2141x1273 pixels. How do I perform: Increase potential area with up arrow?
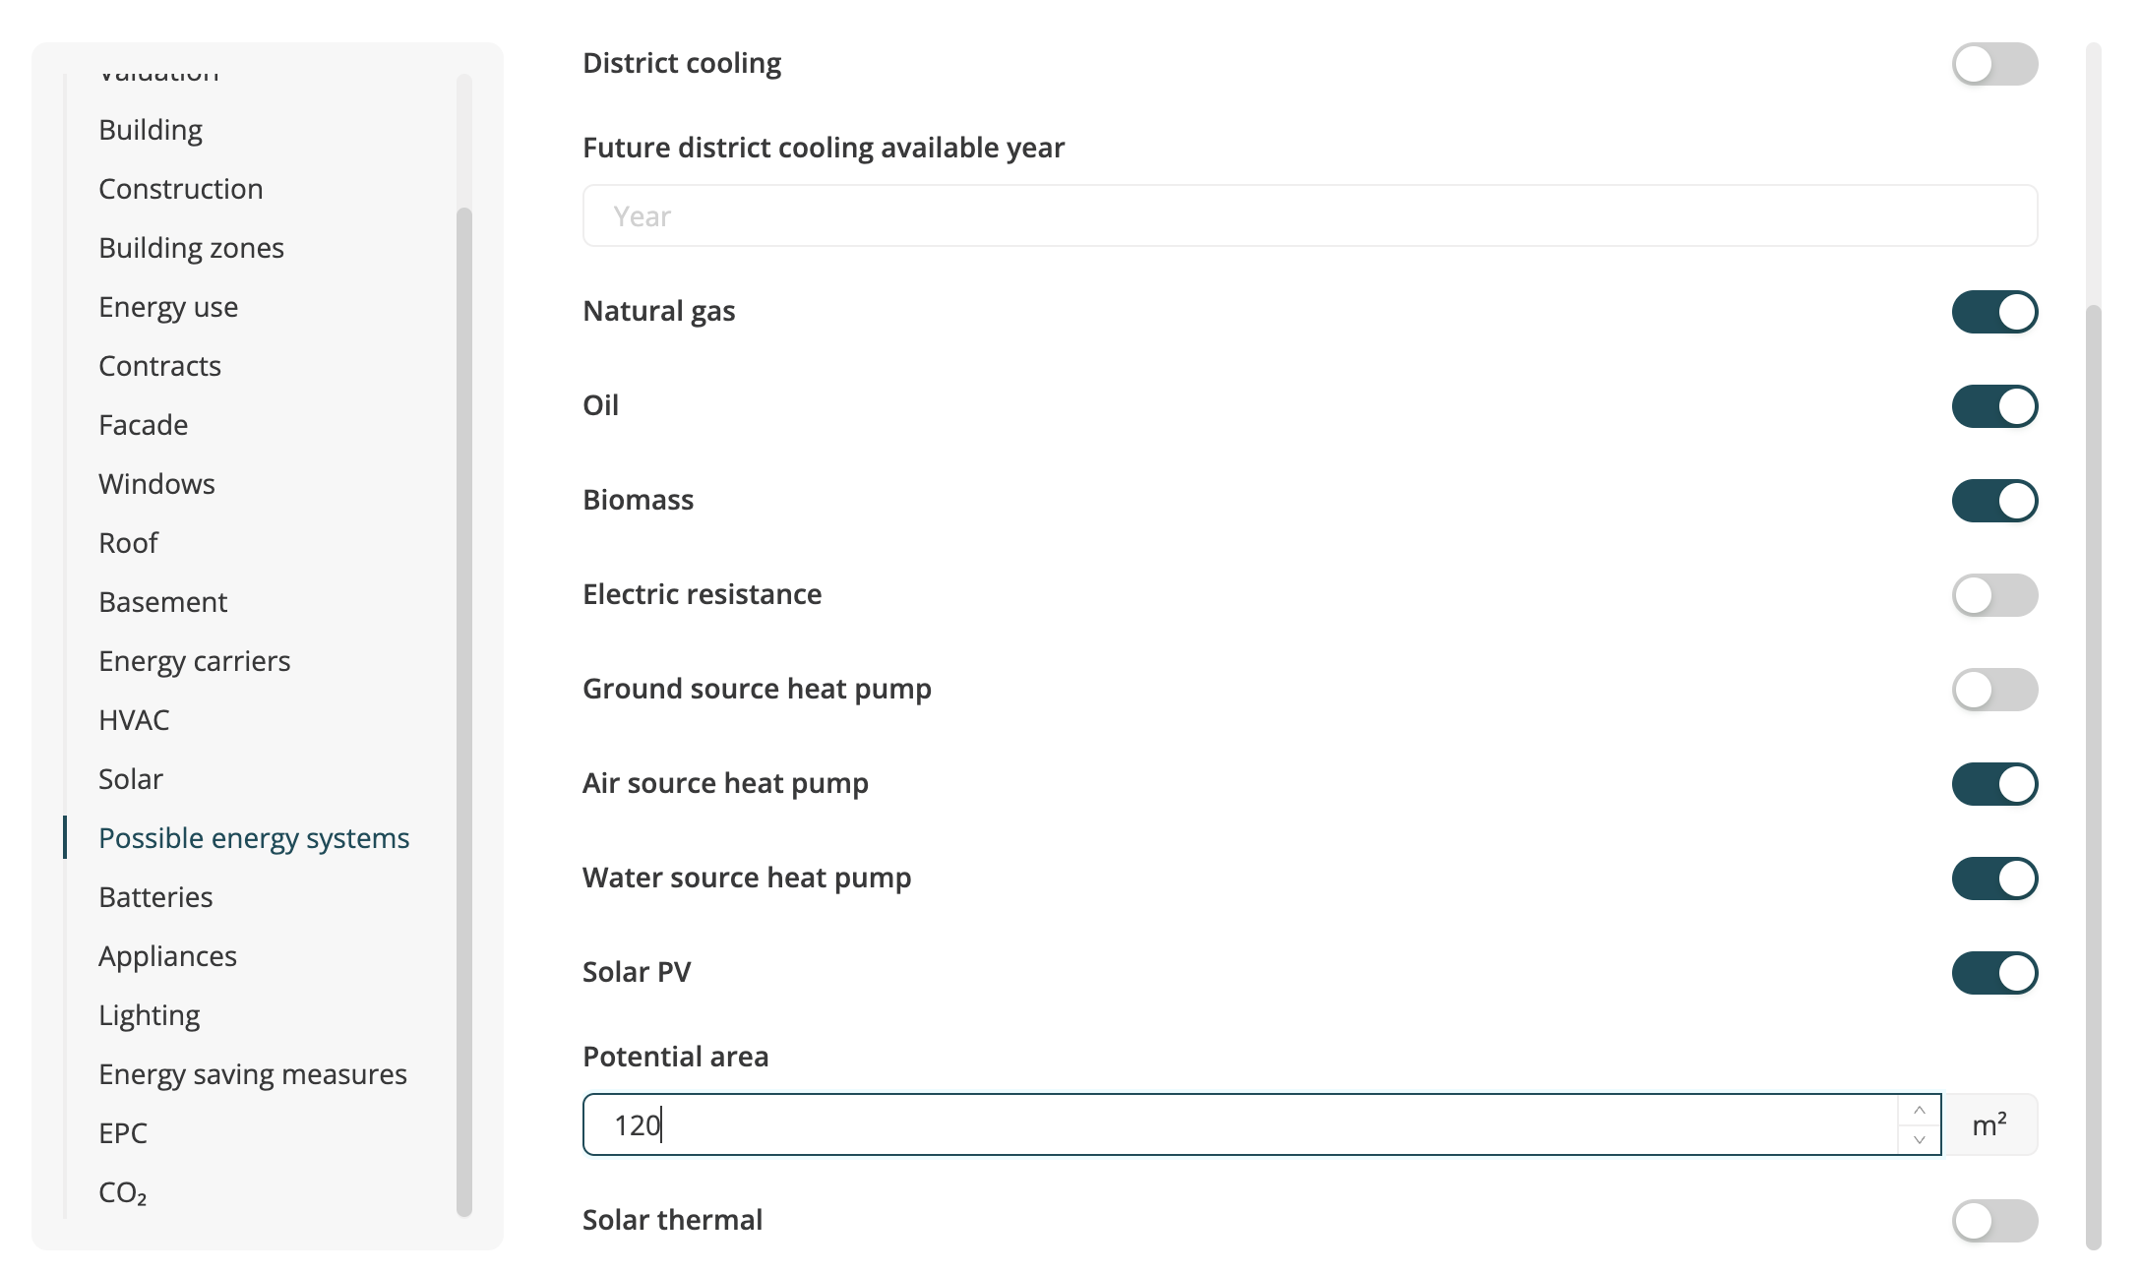[1919, 1110]
